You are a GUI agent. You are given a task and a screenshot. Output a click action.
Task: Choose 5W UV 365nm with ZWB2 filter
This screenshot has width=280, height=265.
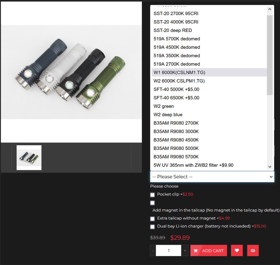click(193, 165)
